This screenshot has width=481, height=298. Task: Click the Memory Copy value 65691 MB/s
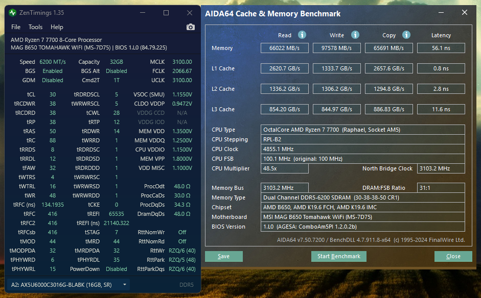tap(389, 48)
